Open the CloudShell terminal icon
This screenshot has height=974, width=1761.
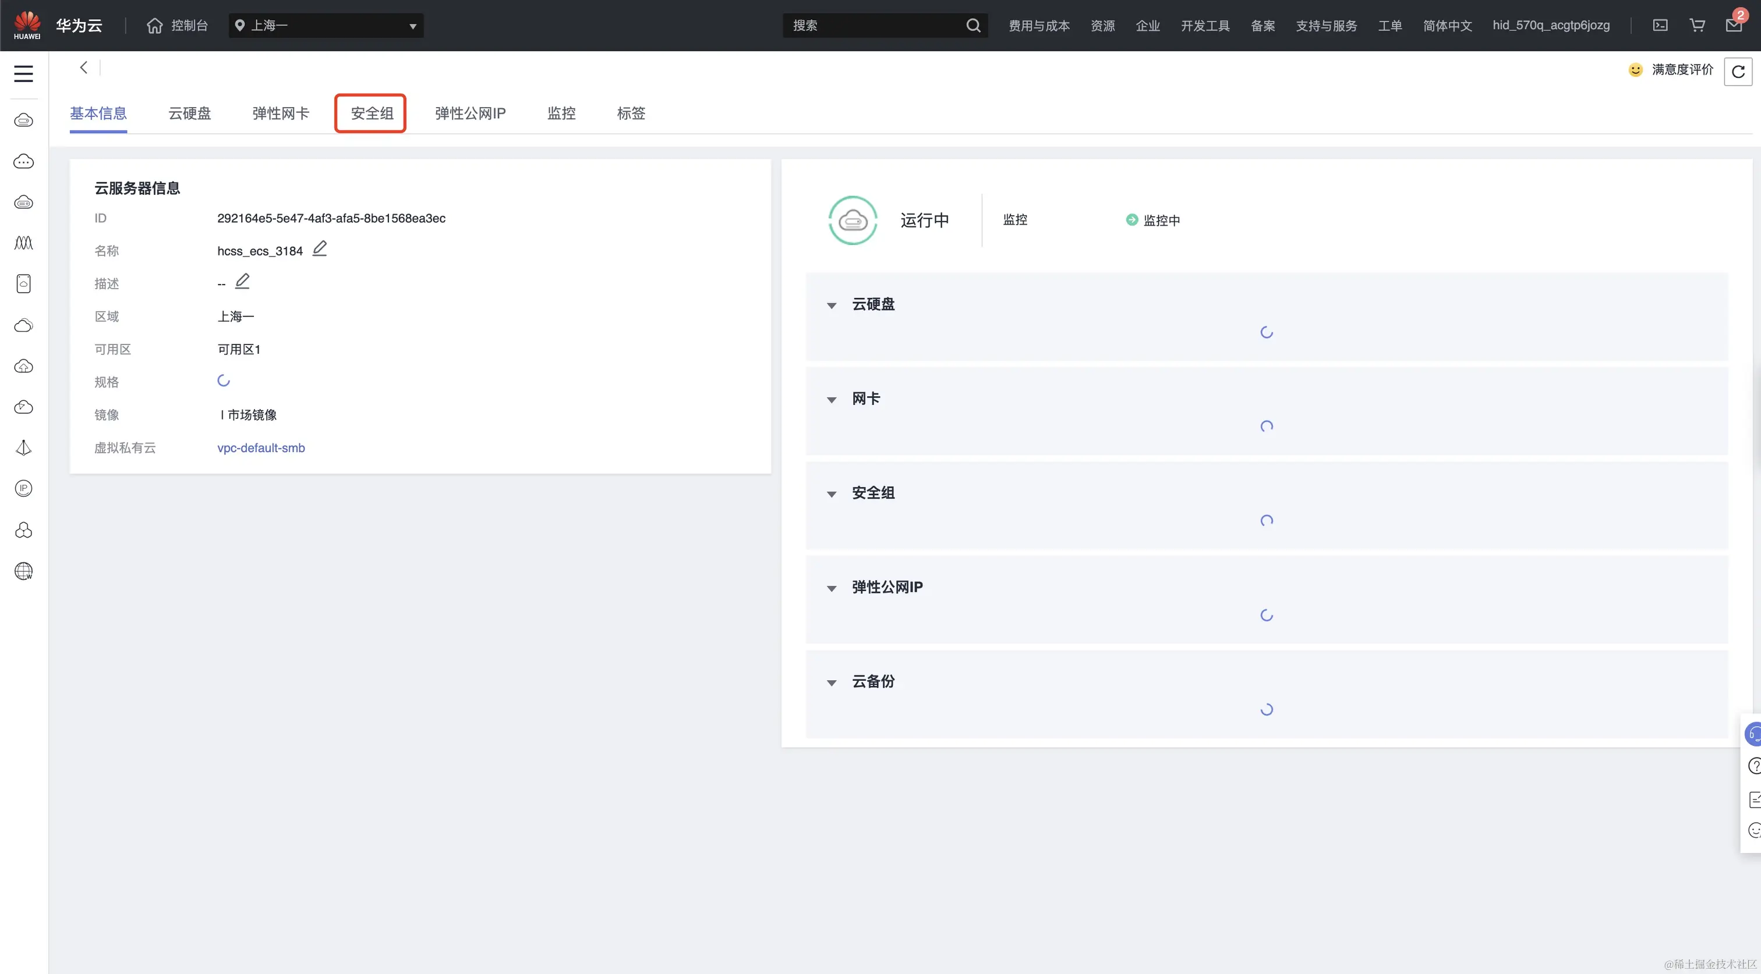[x=1660, y=25]
